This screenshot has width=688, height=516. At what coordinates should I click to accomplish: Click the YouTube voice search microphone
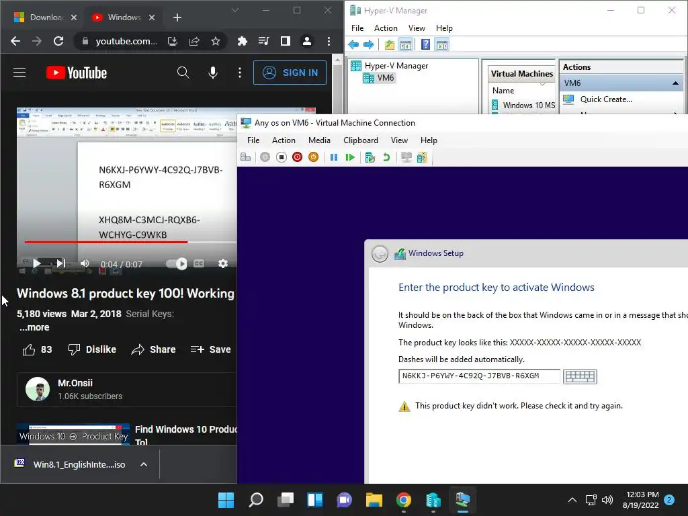213,73
